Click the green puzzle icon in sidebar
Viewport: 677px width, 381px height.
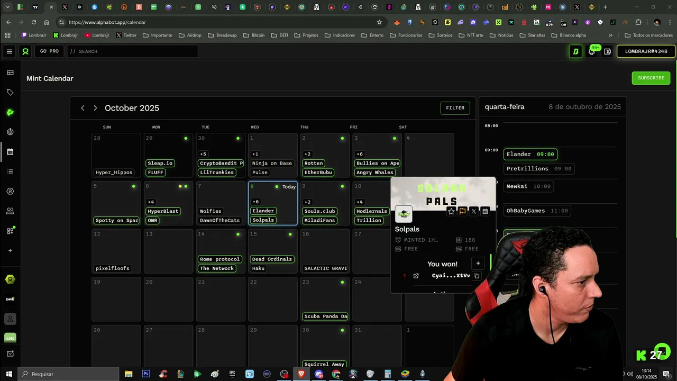(10, 113)
